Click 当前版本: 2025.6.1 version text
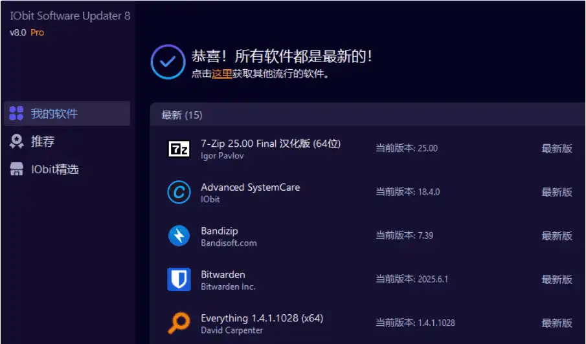 pos(411,279)
